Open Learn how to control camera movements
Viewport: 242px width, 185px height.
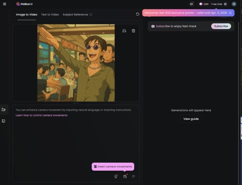(41, 115)
